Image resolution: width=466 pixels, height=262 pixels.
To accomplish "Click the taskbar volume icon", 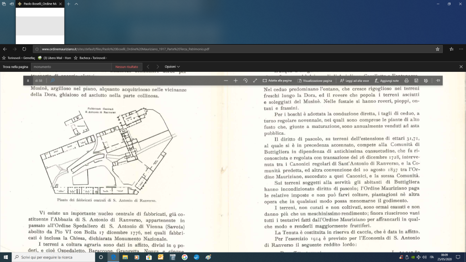I will (425, 257).
